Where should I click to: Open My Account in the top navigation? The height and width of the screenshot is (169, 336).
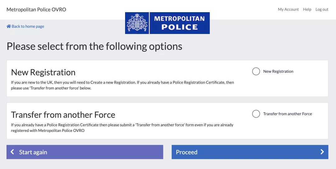coord(288,9)
